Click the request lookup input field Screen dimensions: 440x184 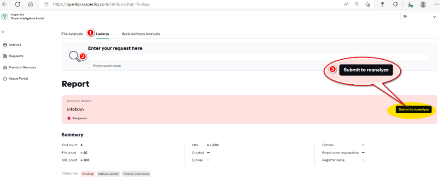coord(258,58)
